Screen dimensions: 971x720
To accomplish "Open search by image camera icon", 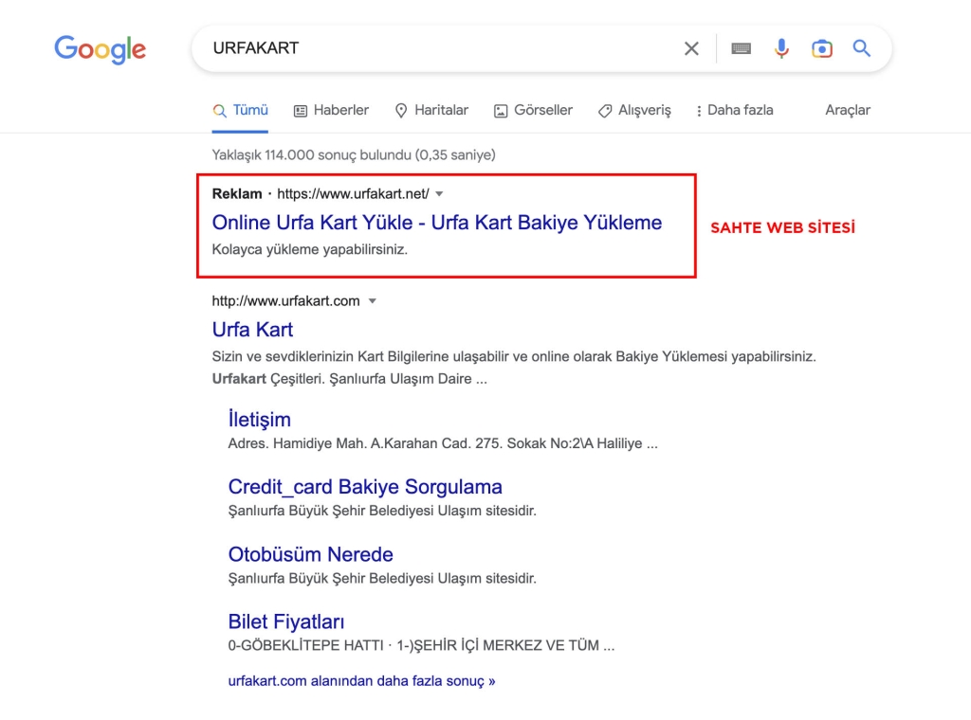I will (822, 48).
